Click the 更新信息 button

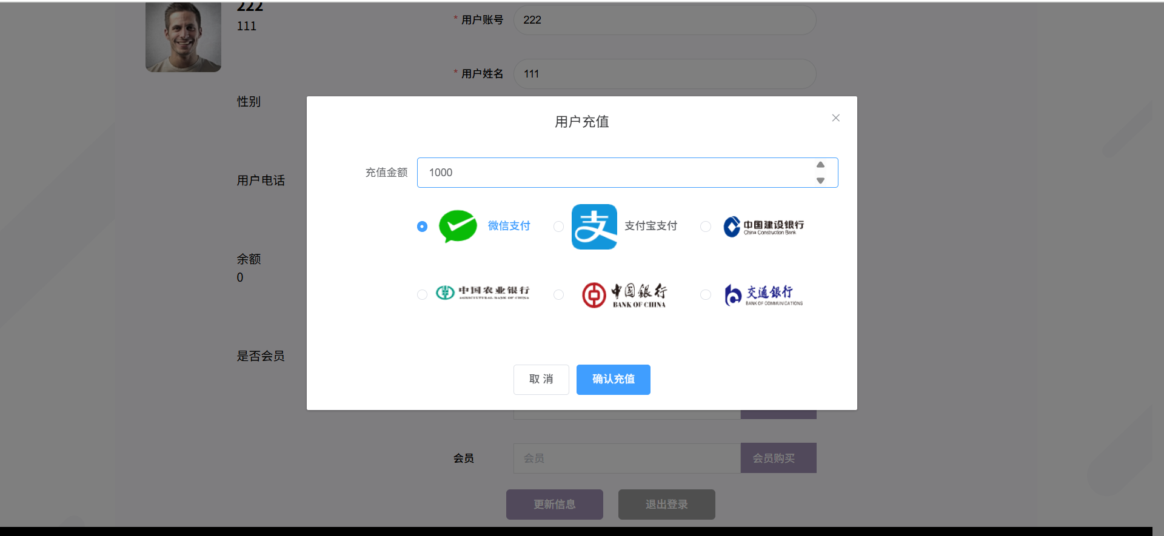coord(555,505)
